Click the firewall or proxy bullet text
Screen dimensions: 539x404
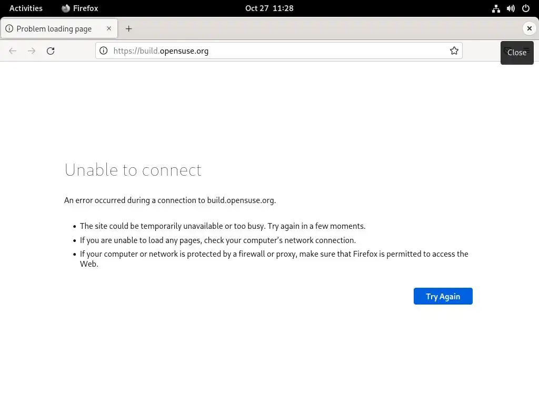(x=274, y=259)
